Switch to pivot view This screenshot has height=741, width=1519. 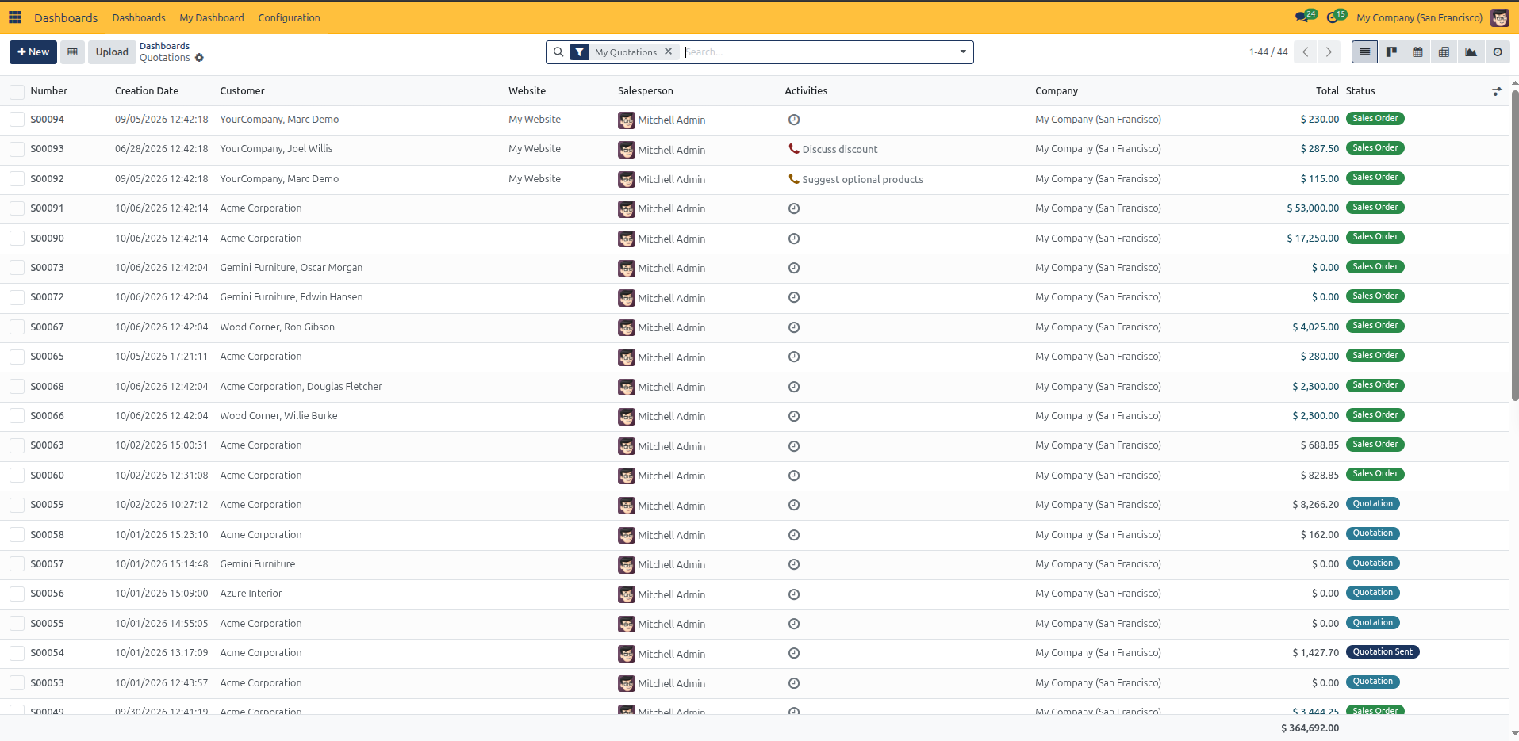(1444, 52)
